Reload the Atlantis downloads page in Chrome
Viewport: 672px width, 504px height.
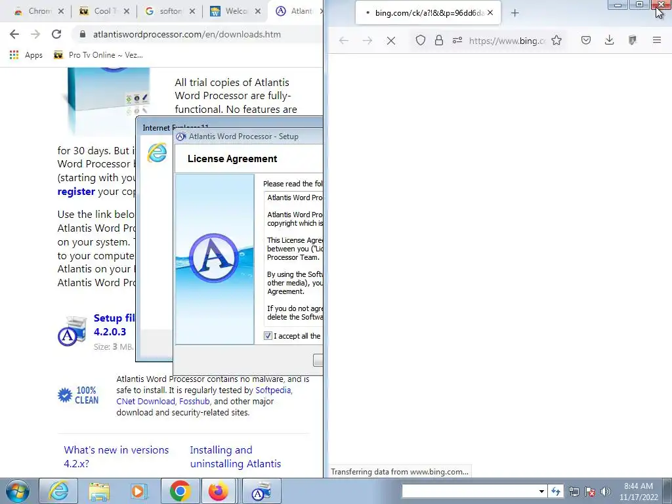(56, 34)
